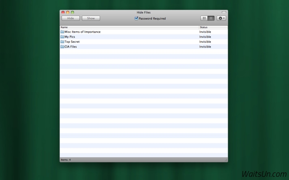Screen dimensions: 289x180
Task: Click the toolbar toggle pill button
Action: (224, 12)
